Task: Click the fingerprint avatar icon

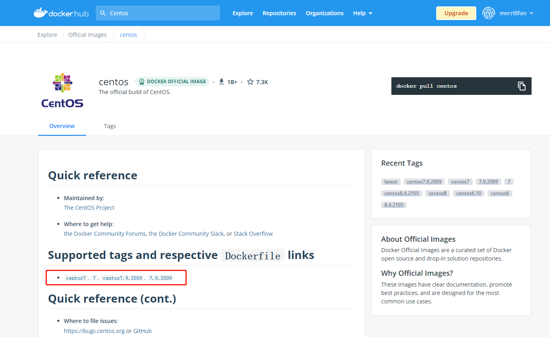Action: click(488, 13)
